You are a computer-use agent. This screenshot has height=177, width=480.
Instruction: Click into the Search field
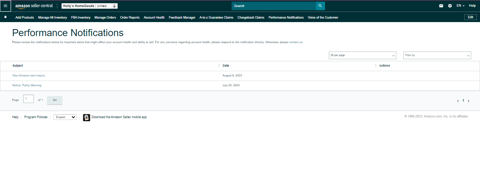pos(274,6)
